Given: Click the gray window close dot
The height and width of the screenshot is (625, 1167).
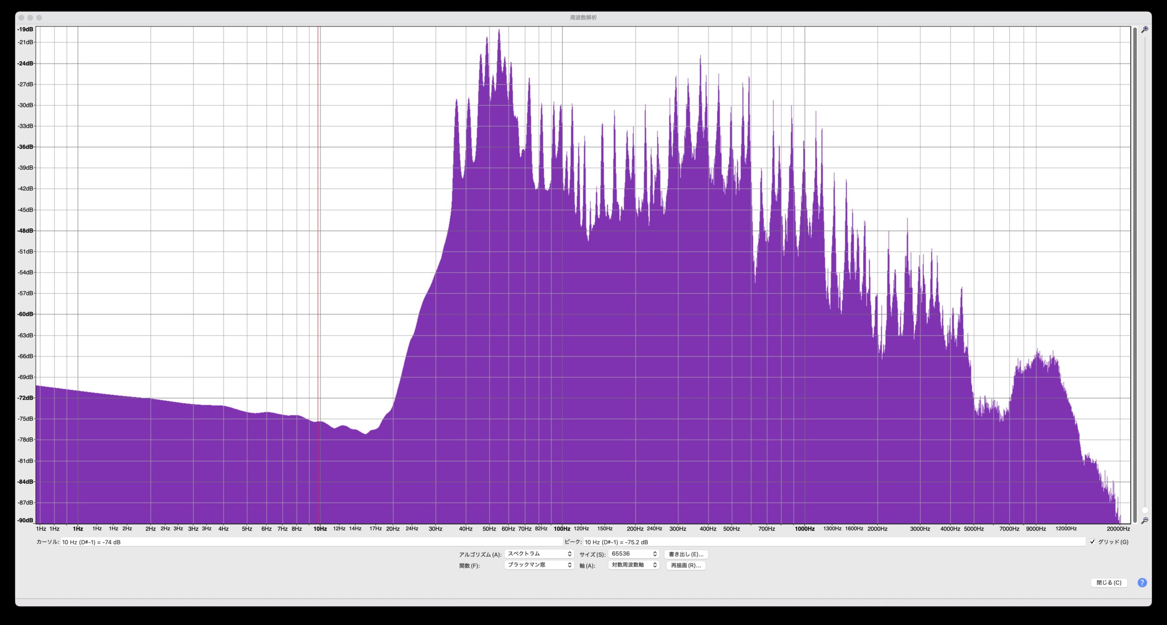Looking at the screenshot, I should pos(21,18).
